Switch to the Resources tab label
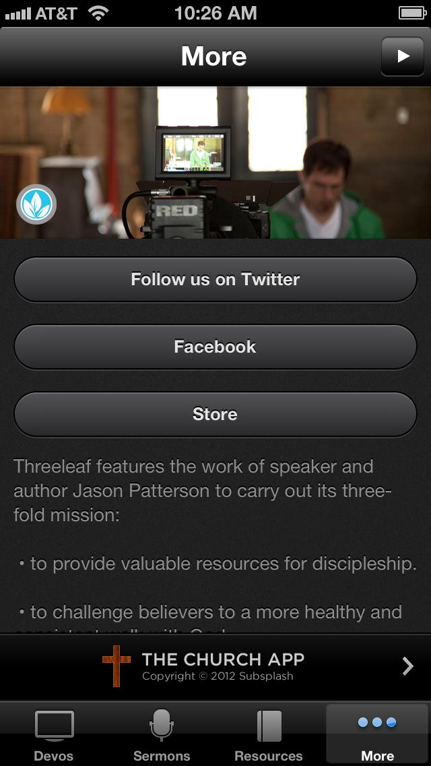Viewport: 431px width, 766px height. tap(269, 756)
